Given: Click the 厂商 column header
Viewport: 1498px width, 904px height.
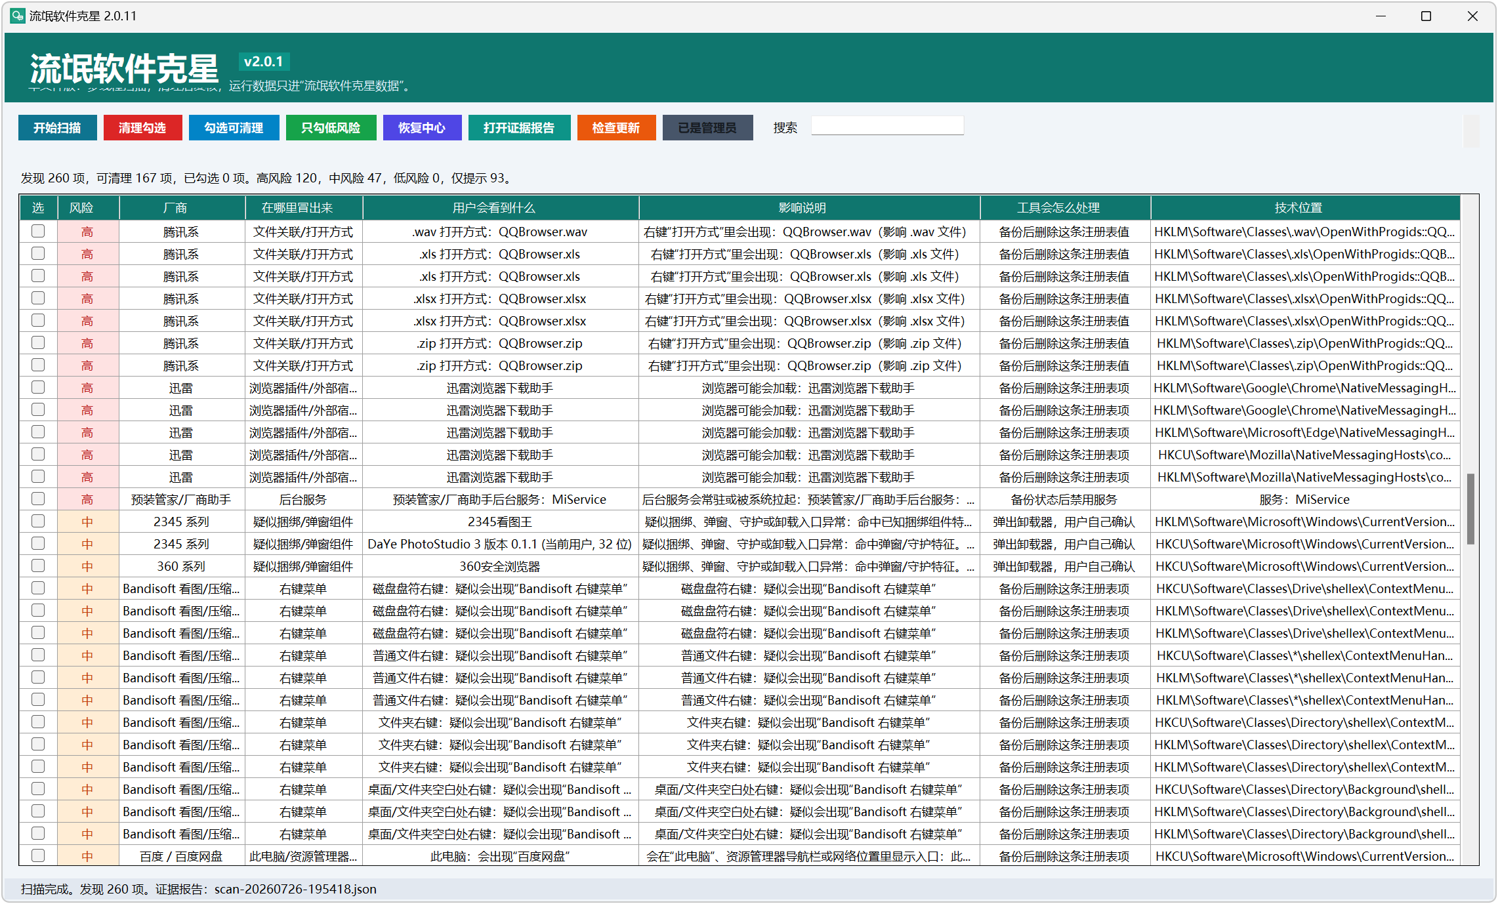Looking at the screenshot, I should 182,208.
